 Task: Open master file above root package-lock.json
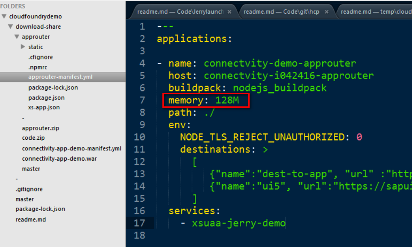tap(24, 199)
